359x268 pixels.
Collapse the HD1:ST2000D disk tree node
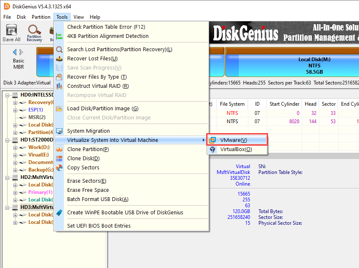8,140
